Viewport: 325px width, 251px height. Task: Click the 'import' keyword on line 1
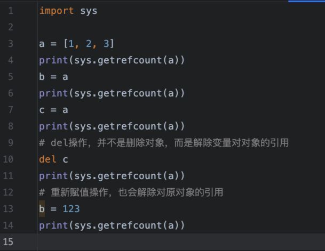(x=56, y=11)
